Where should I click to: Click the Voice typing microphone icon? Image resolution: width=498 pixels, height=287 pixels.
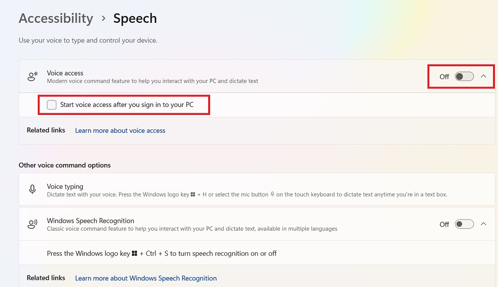coord(32,189)
